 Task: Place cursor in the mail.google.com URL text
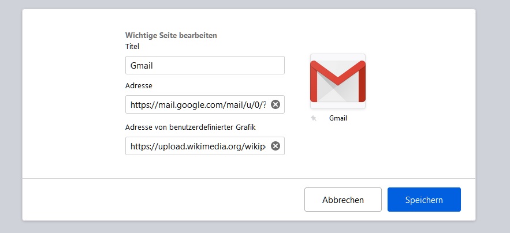point(198,104)
